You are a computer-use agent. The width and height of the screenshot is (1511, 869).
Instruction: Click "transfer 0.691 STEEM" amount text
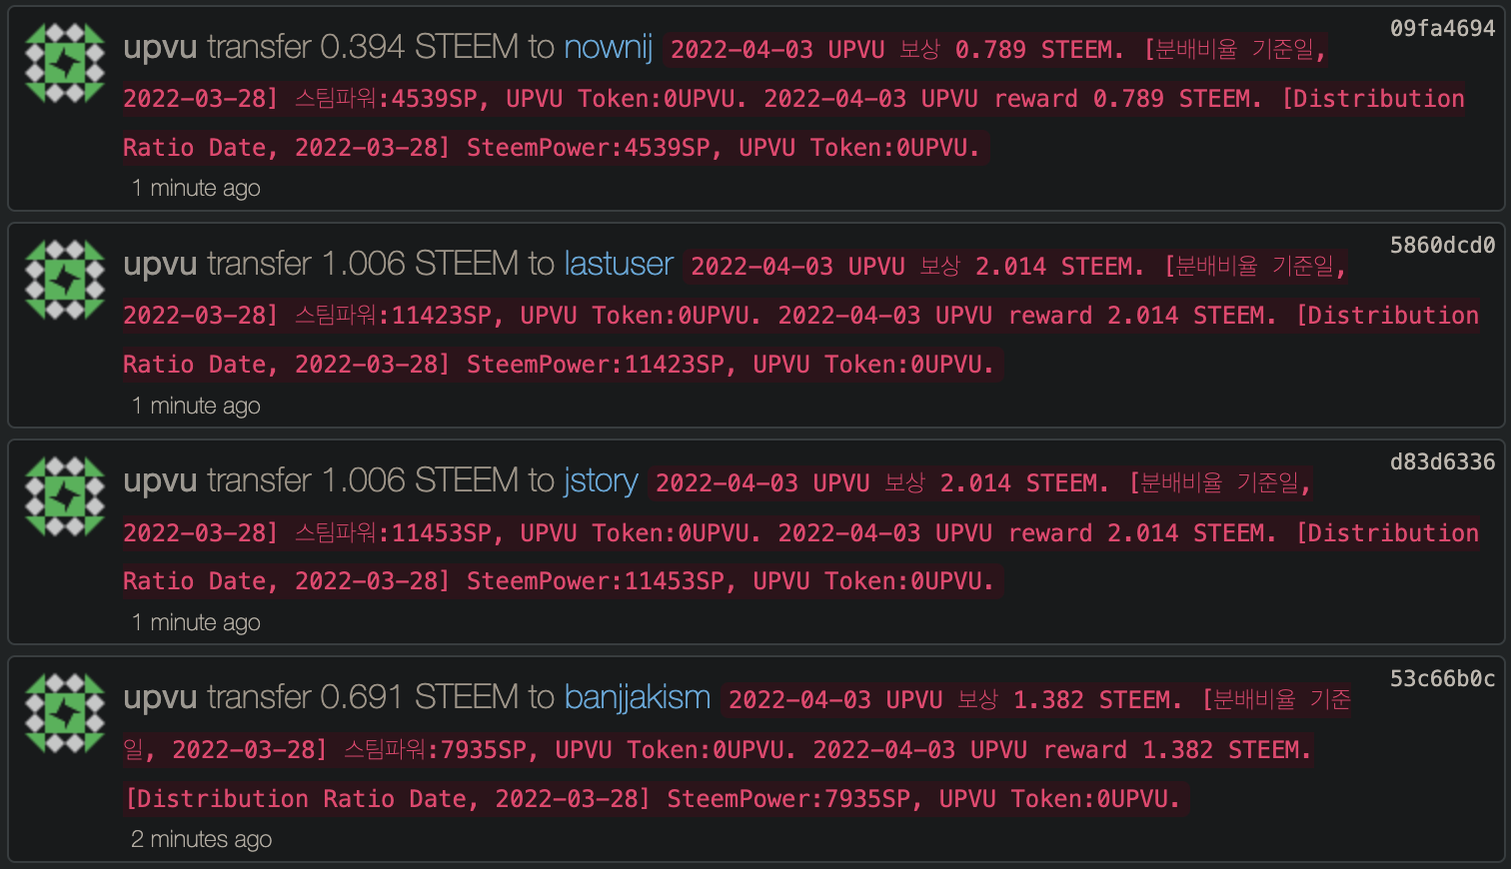(x=364, y=697)
